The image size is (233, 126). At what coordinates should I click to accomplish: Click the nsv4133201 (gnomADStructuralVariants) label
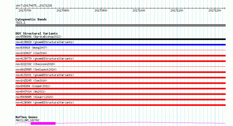[45, 75]
